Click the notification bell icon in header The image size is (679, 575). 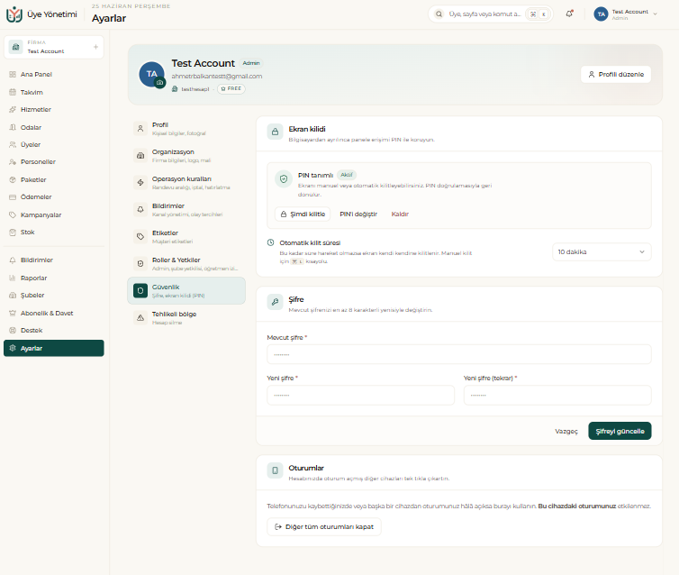click(x=569, y=14)
